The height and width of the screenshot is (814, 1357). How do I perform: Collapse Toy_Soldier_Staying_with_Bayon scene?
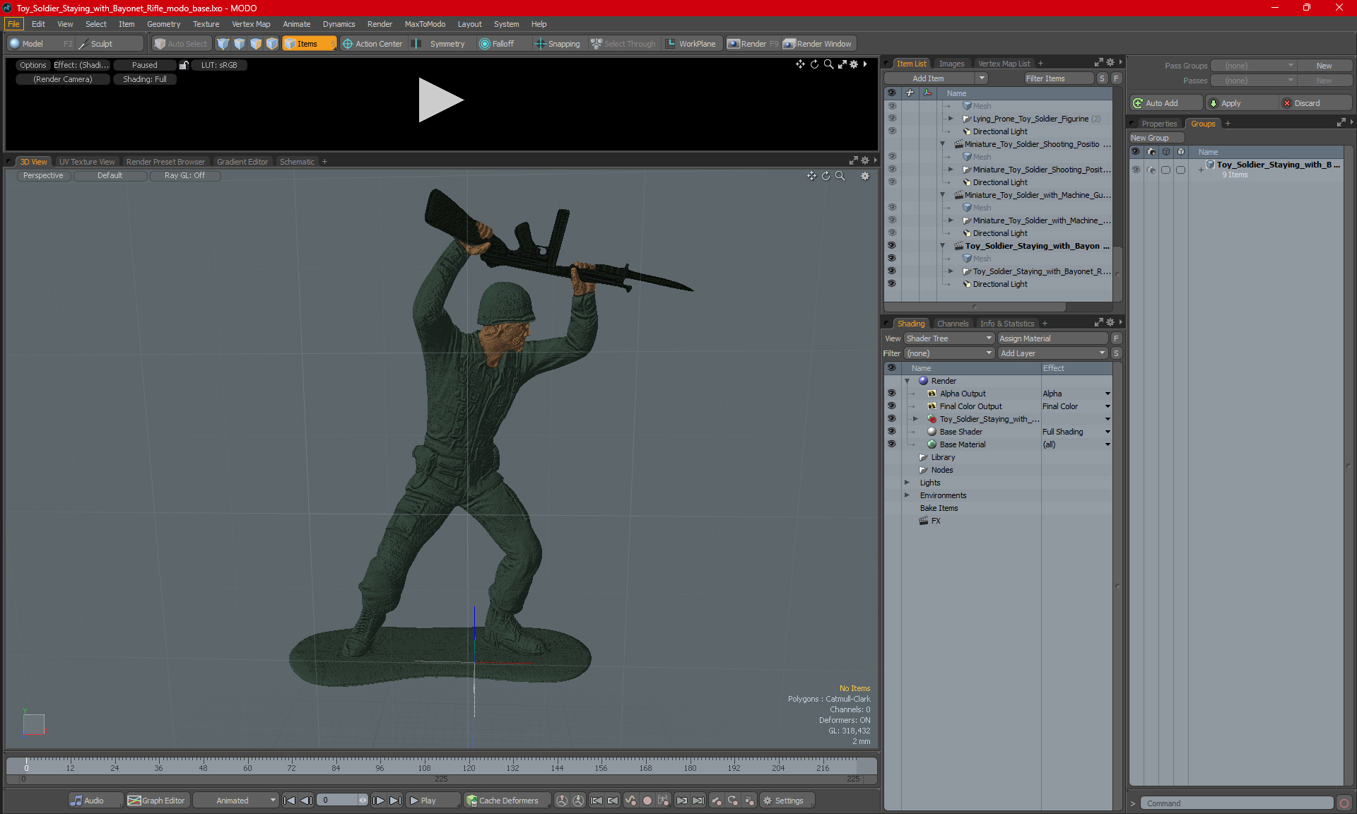pyautogui.click(x=942, y=246)
